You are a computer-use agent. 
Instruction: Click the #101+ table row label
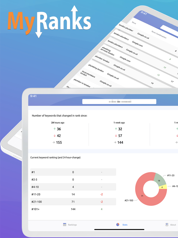pyautogui.click(x=35, y=209)
